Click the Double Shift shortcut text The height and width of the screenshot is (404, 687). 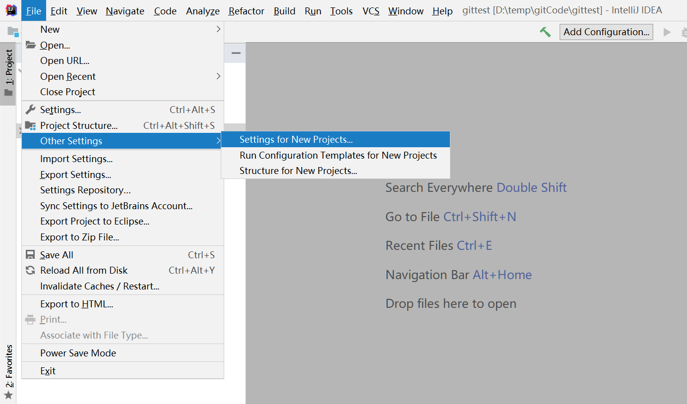(x=532, y=187)
